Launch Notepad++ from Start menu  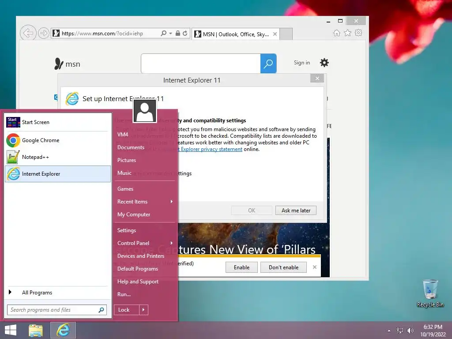pyautogui.click(x=58, y=157)
